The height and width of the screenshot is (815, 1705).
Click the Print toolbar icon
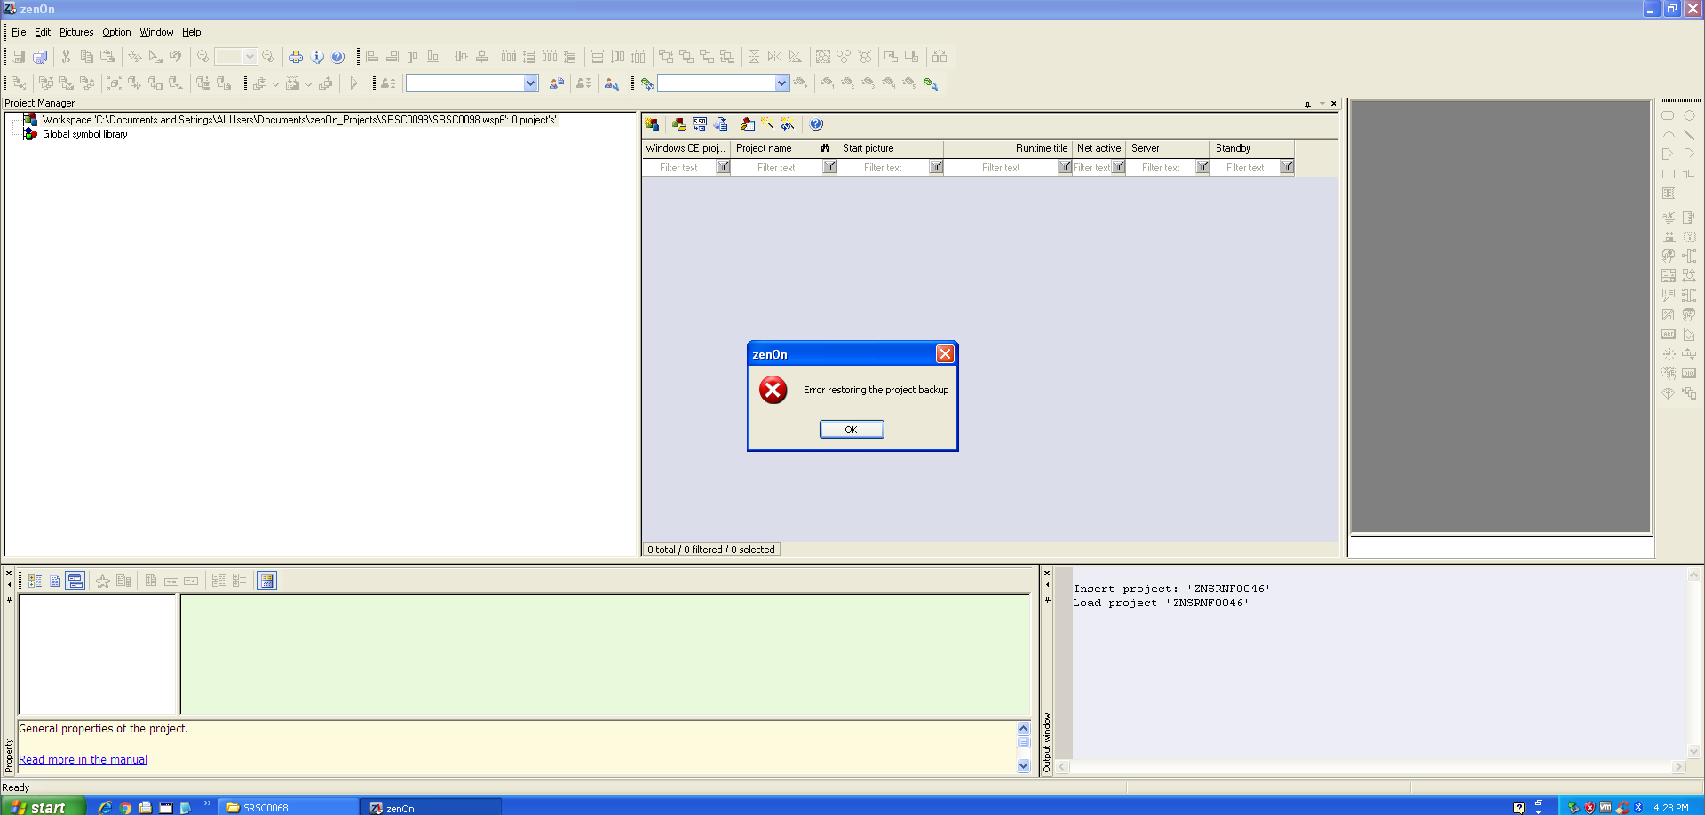tap(296, 57)
